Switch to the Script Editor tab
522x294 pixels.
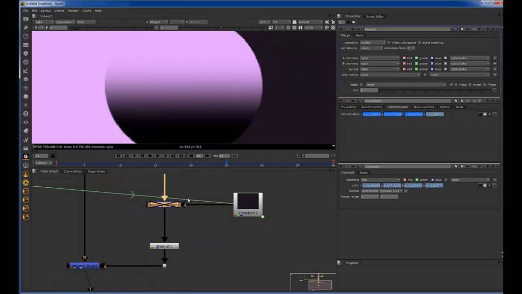point(375,16)
